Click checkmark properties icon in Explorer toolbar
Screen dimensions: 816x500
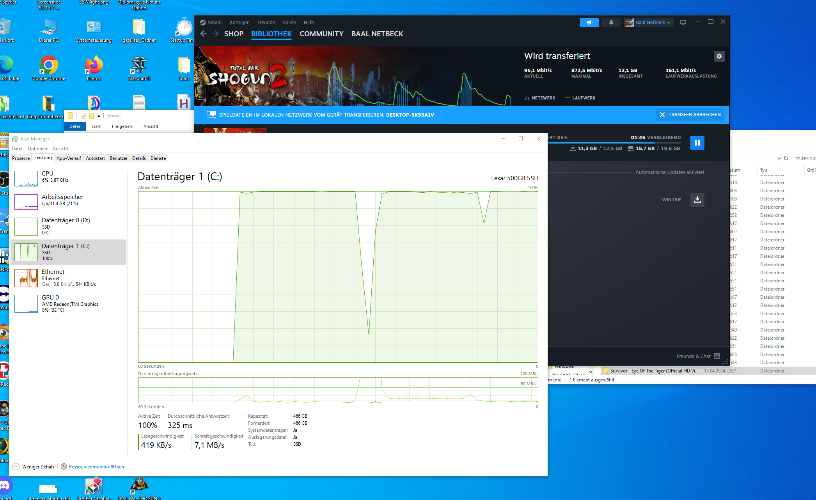click(83, 116)
